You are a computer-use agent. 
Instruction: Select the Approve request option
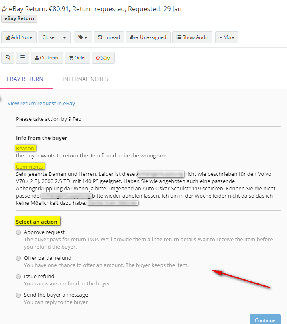pyautogui.click(x=18, y=232)
